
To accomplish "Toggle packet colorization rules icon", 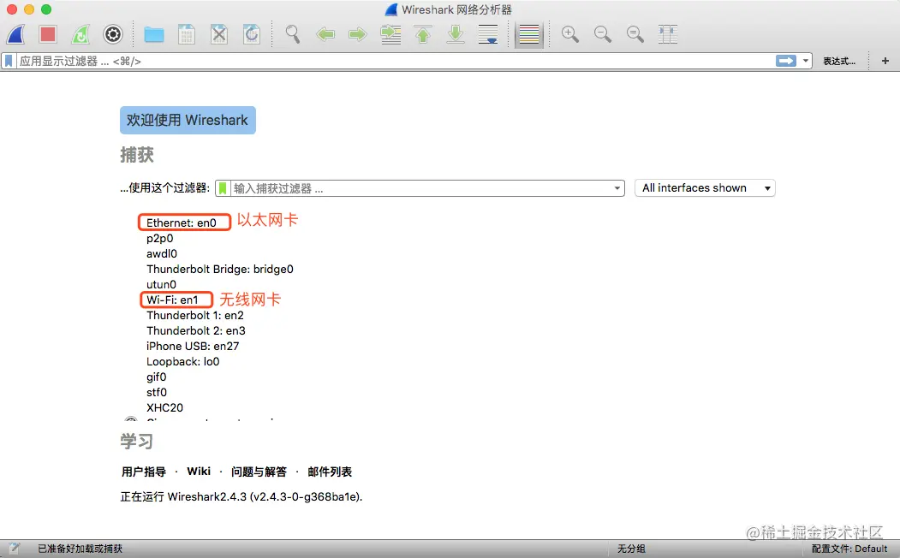I will pyautogui.click(x=529, y=35).
